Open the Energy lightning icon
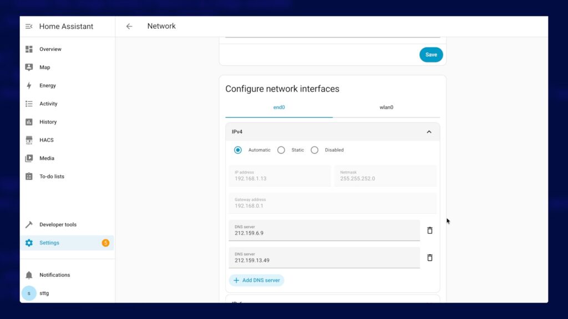 (29, 86)
